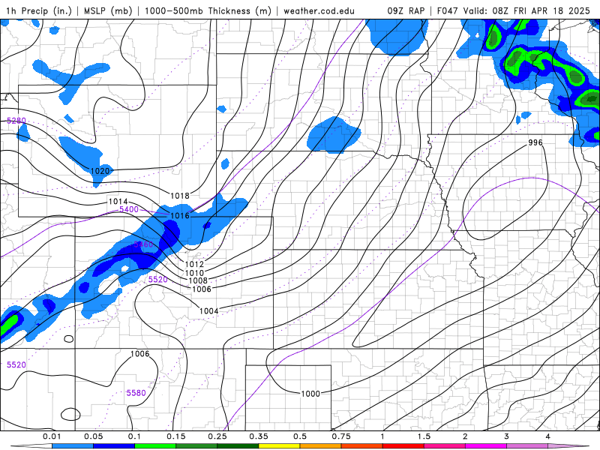Screen dimensions: 600x450
Task: Click the legend value 4
Action: (x=548, y=436)
